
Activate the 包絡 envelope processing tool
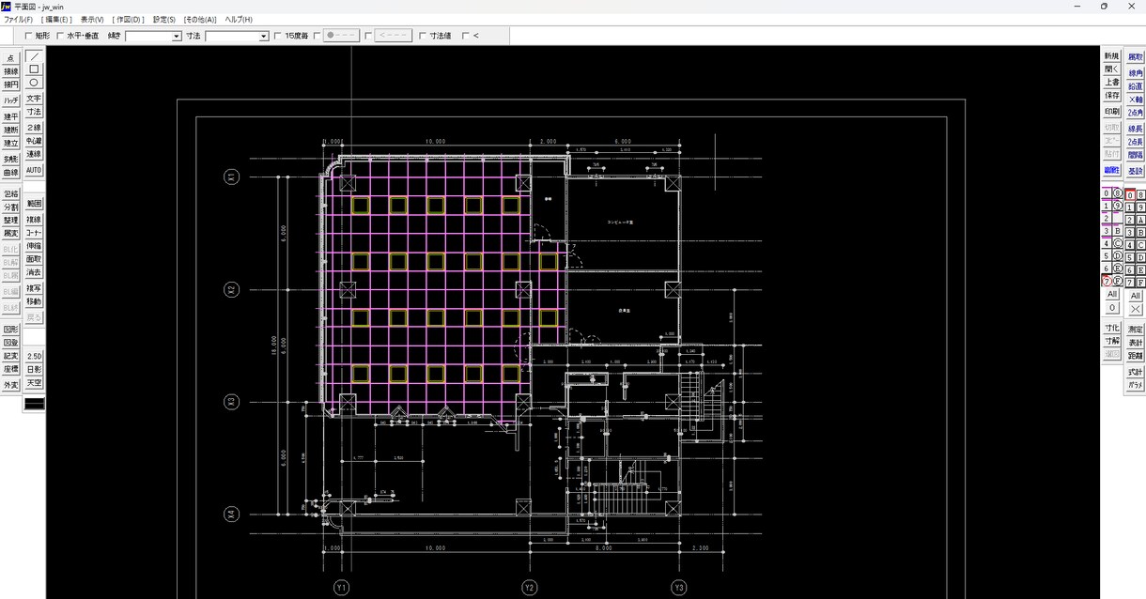click(11, 193)
